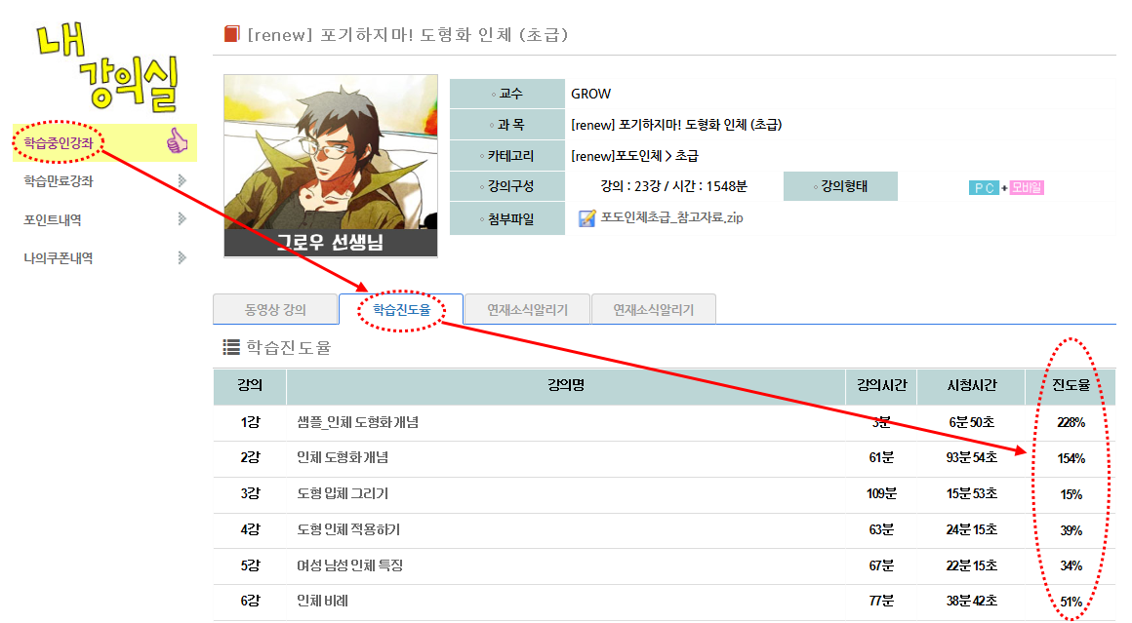Click the 첨부파일 label cell
This screenshot has height=623, width=1132.
pos(506,218)
